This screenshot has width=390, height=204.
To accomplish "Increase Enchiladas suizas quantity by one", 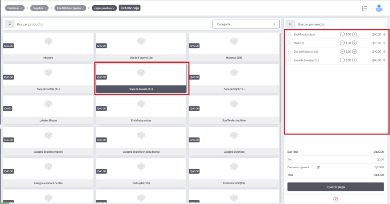I will click(354, 34).
